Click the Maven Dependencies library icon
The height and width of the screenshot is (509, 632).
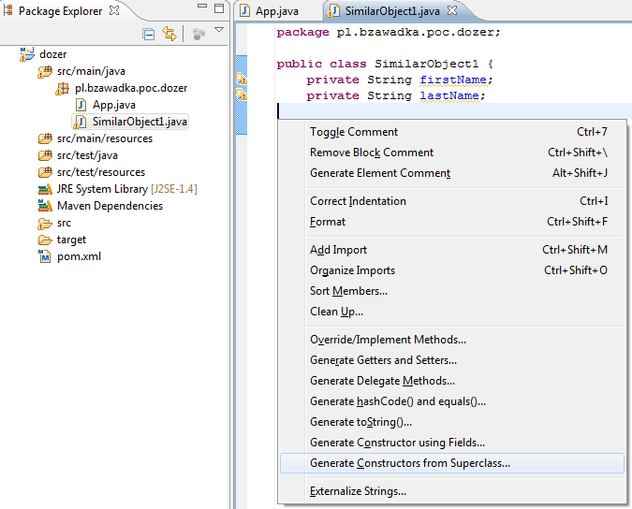(45, 206)
